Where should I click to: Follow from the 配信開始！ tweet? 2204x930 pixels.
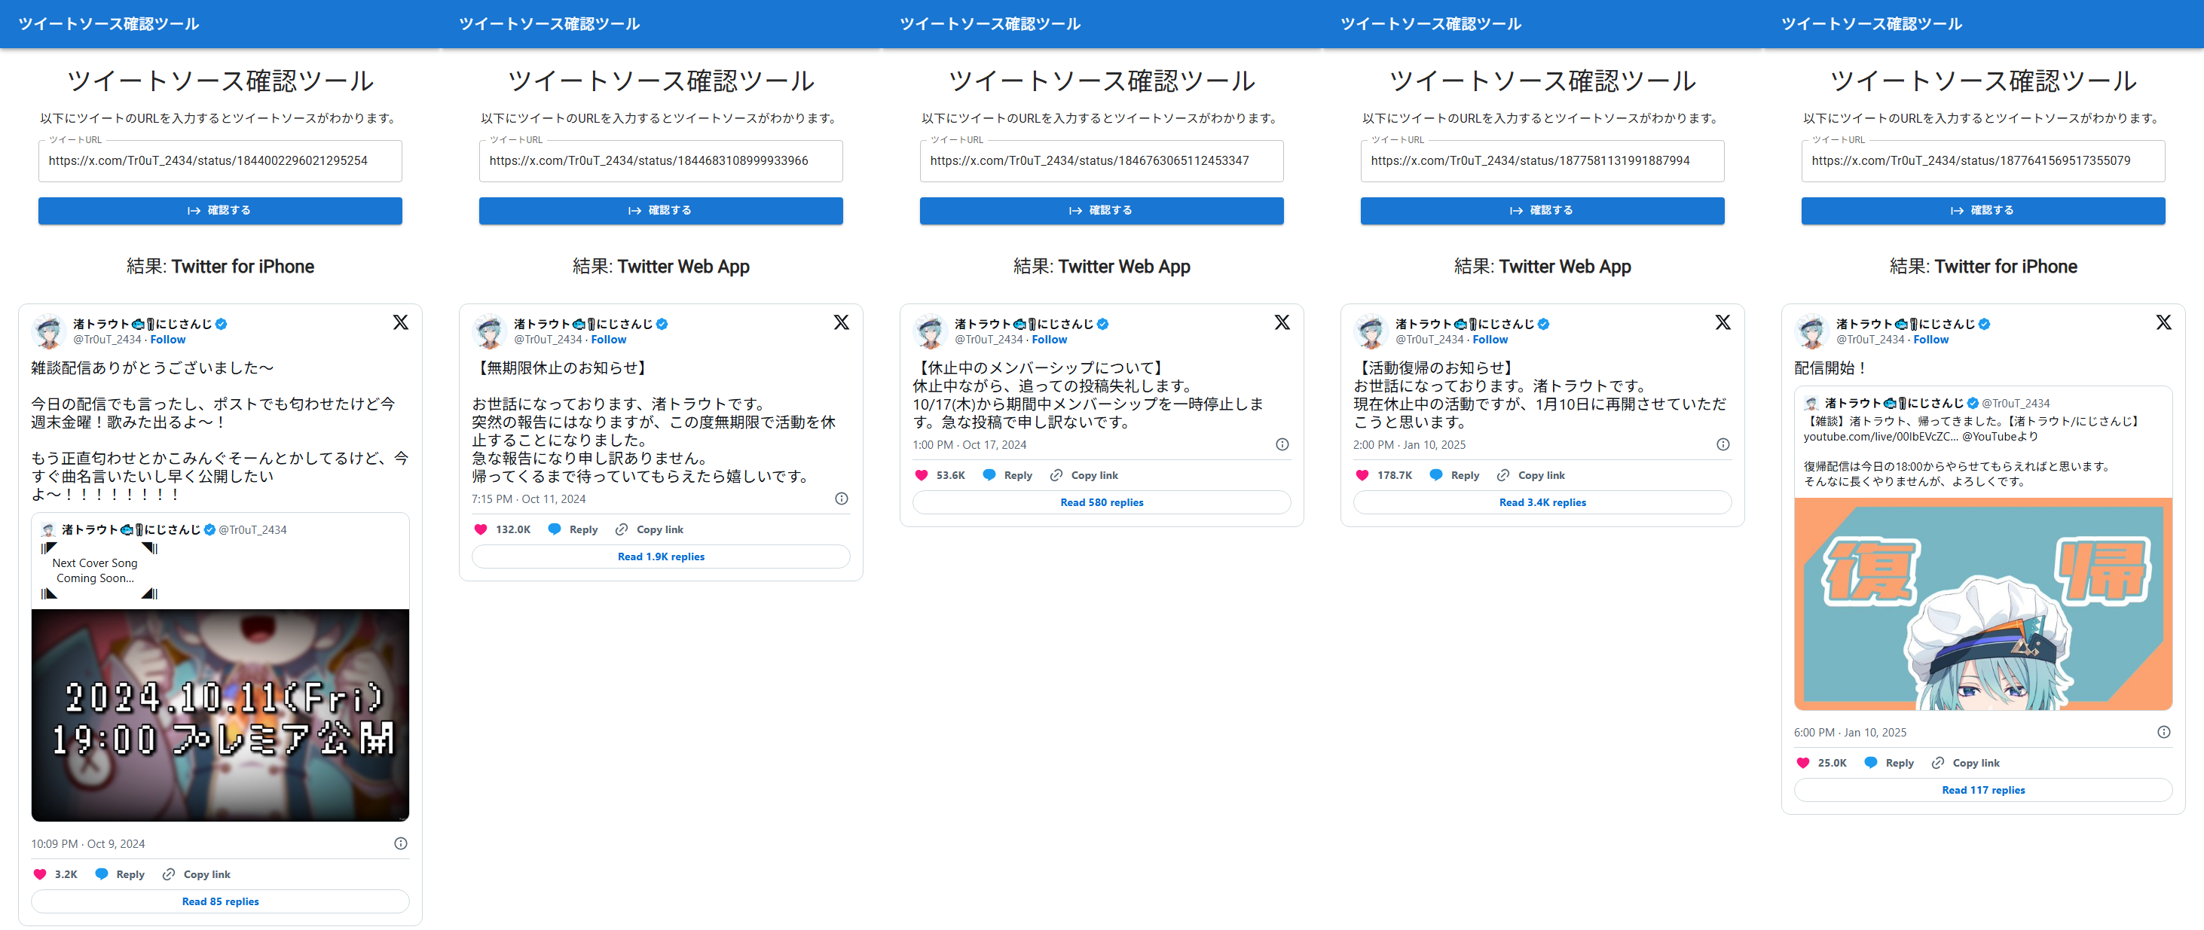[x=1930, y=340]
